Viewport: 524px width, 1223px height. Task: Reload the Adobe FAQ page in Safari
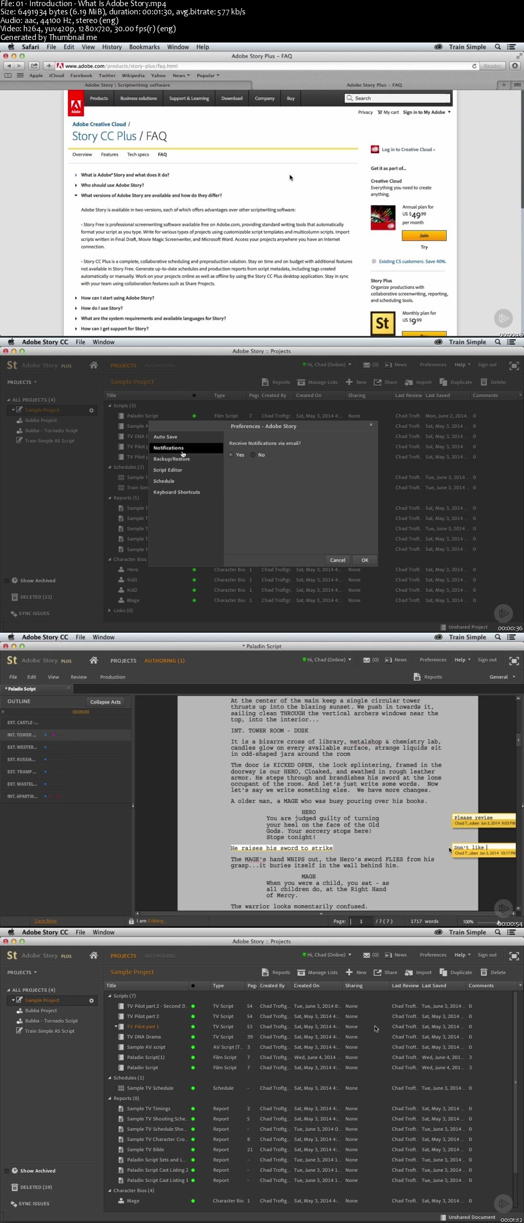pyautogui.click(x=474, y=66)
